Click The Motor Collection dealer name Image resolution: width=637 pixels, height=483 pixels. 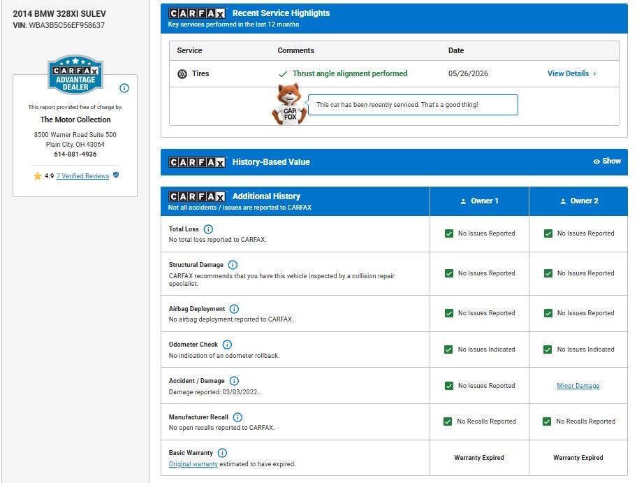(75, 120)
